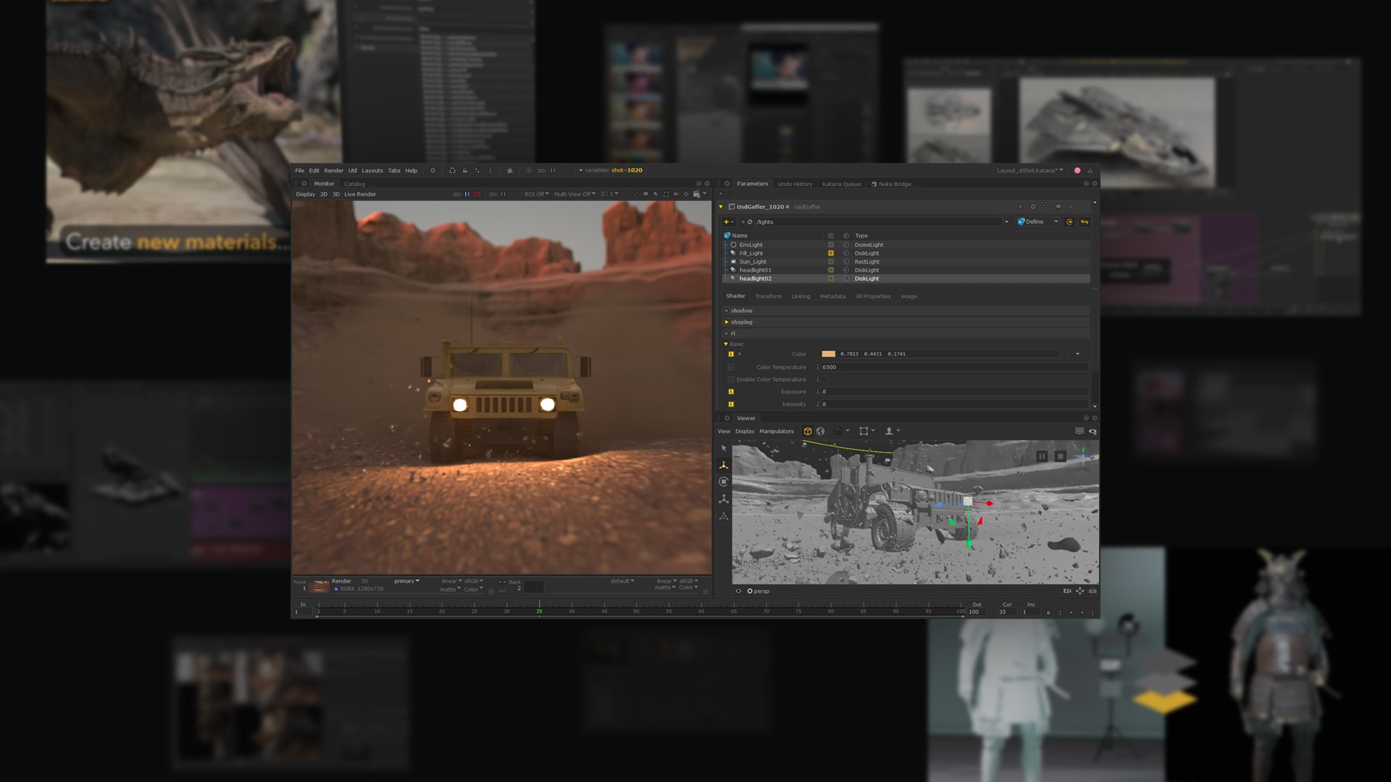Open the add light plus dropdown

728,222
